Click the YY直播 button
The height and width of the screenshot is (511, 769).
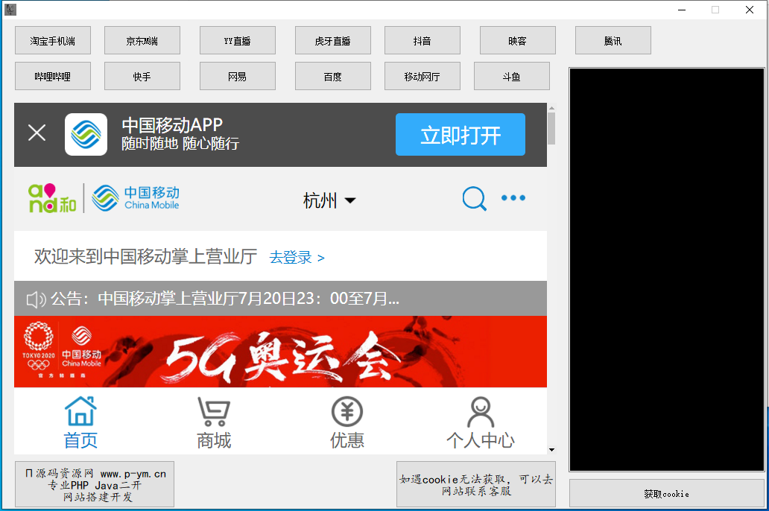click(x=238, y=40)
